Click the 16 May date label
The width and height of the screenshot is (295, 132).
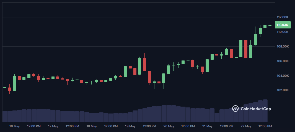(x=14, y=126)
